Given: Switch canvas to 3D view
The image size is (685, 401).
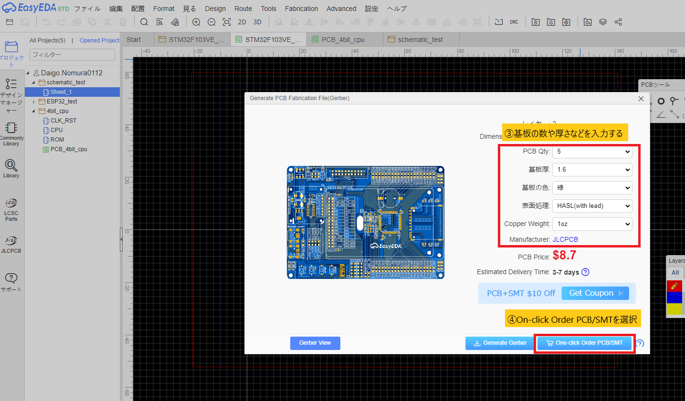Looking at the screenshot, I should [x=258, y=22].
